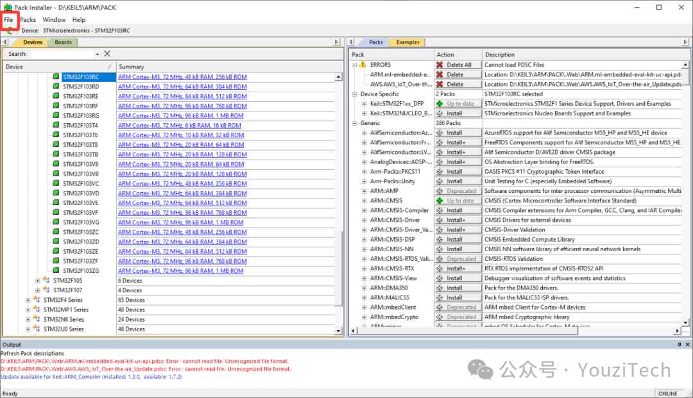Click the packs list horizontal scrollbar
The width and height of the screenshot is (693, 398).
(468, 331)
